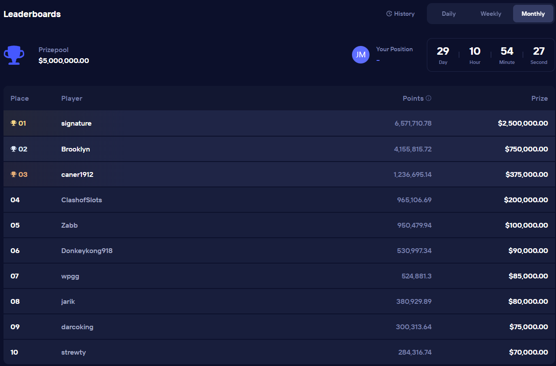Open Donkeykong918 player profile
The height and width of the screenshot is (366, 556).
(87, 250)
